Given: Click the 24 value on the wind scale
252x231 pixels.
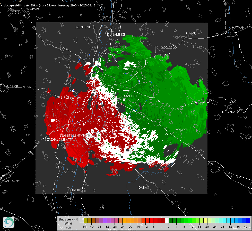Looking at the screenshot, I should [x=215, y=227].
